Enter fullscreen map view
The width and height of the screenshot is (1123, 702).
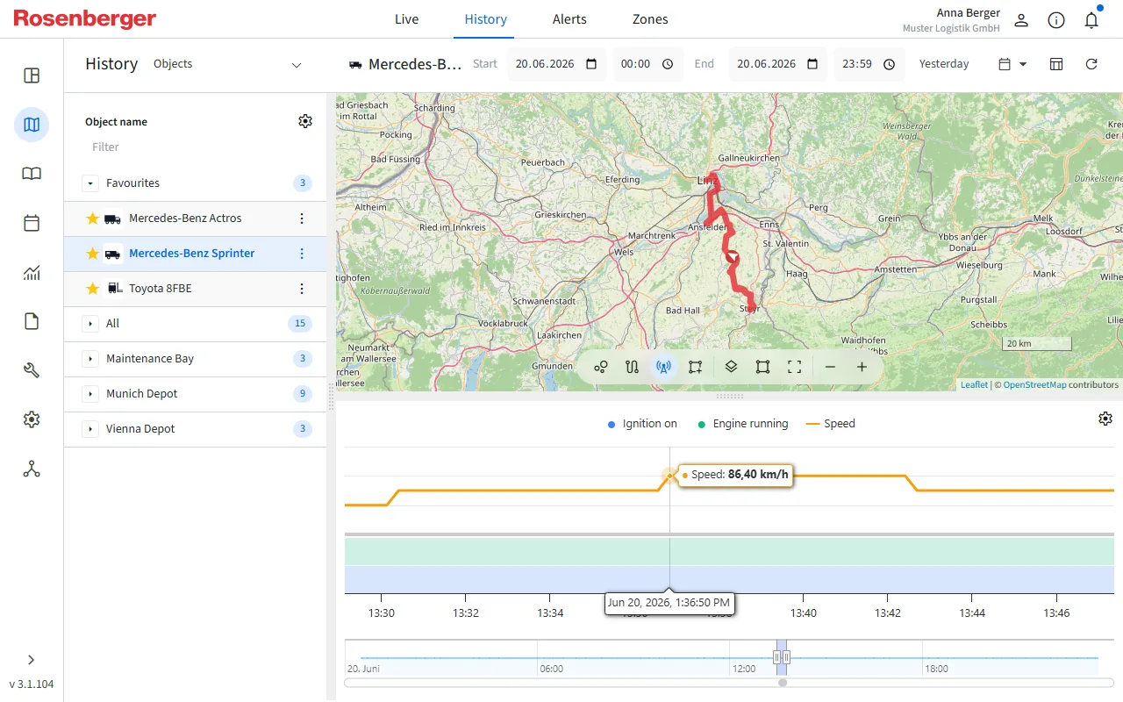(x=794, y=367)
